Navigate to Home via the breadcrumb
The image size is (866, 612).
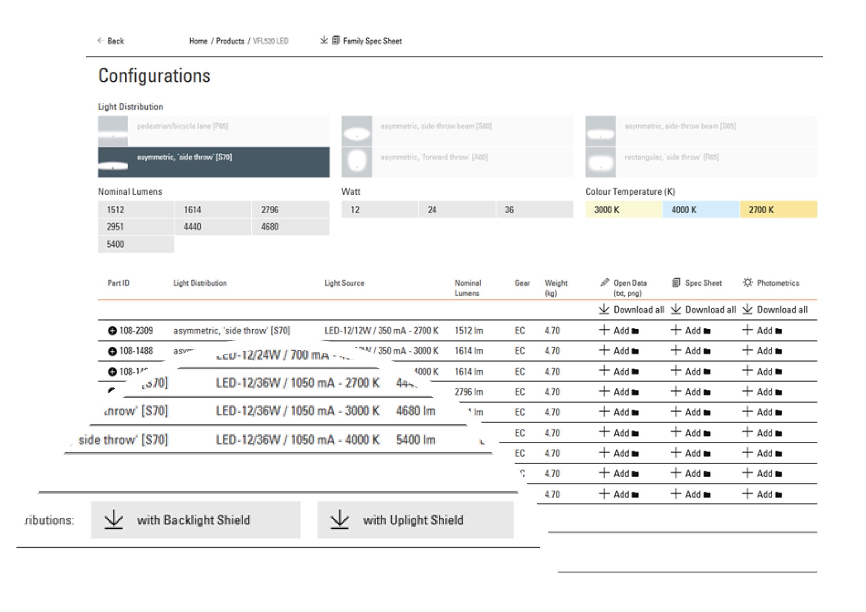(x=198, y=41)
